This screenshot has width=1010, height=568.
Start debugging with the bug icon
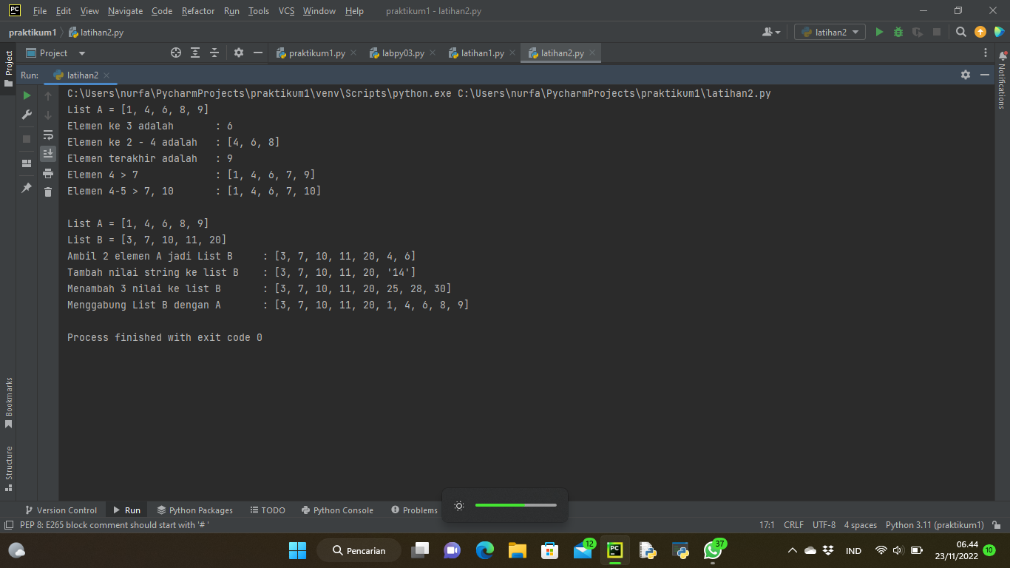tap(897, 32)
